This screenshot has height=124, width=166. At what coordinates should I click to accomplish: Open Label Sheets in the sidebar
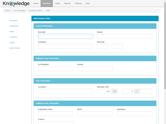click(15, 48)
